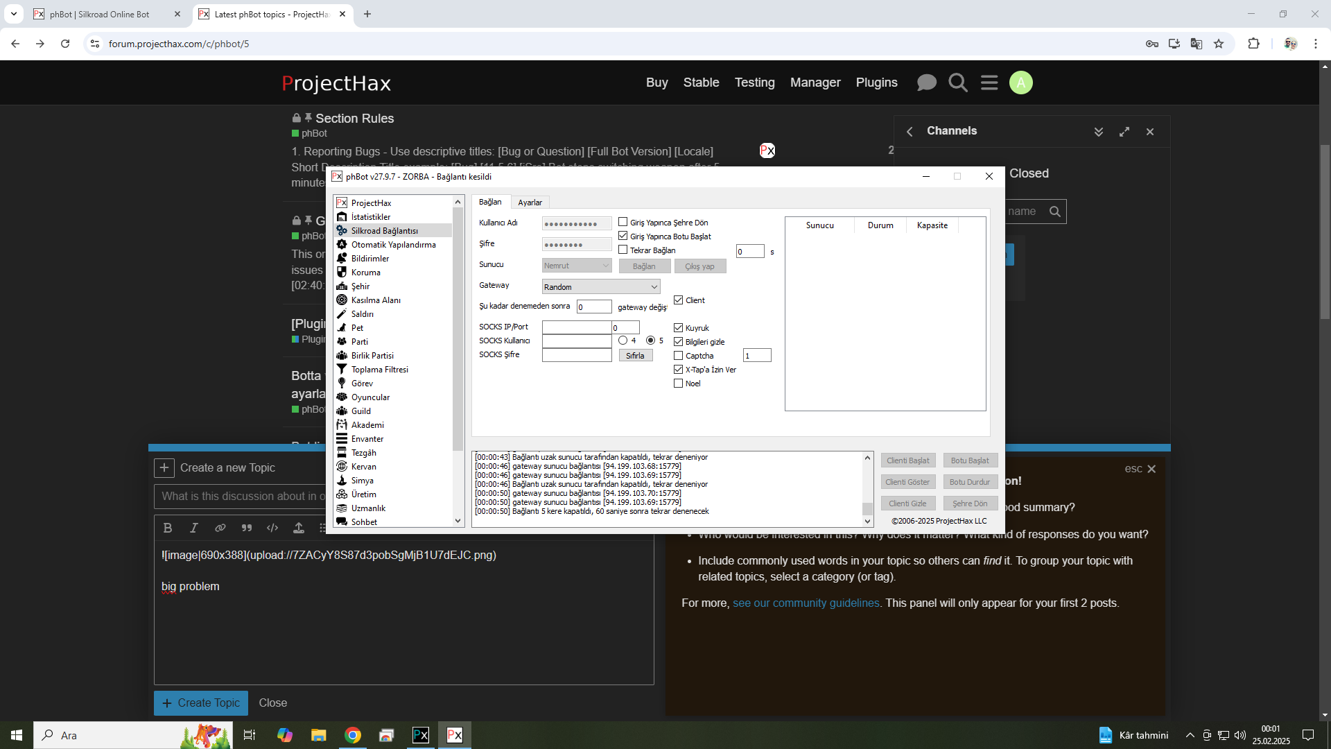Click the Kullanıcı Adı input field
This screenshot has height=749, width=1331.
point(576,223)
